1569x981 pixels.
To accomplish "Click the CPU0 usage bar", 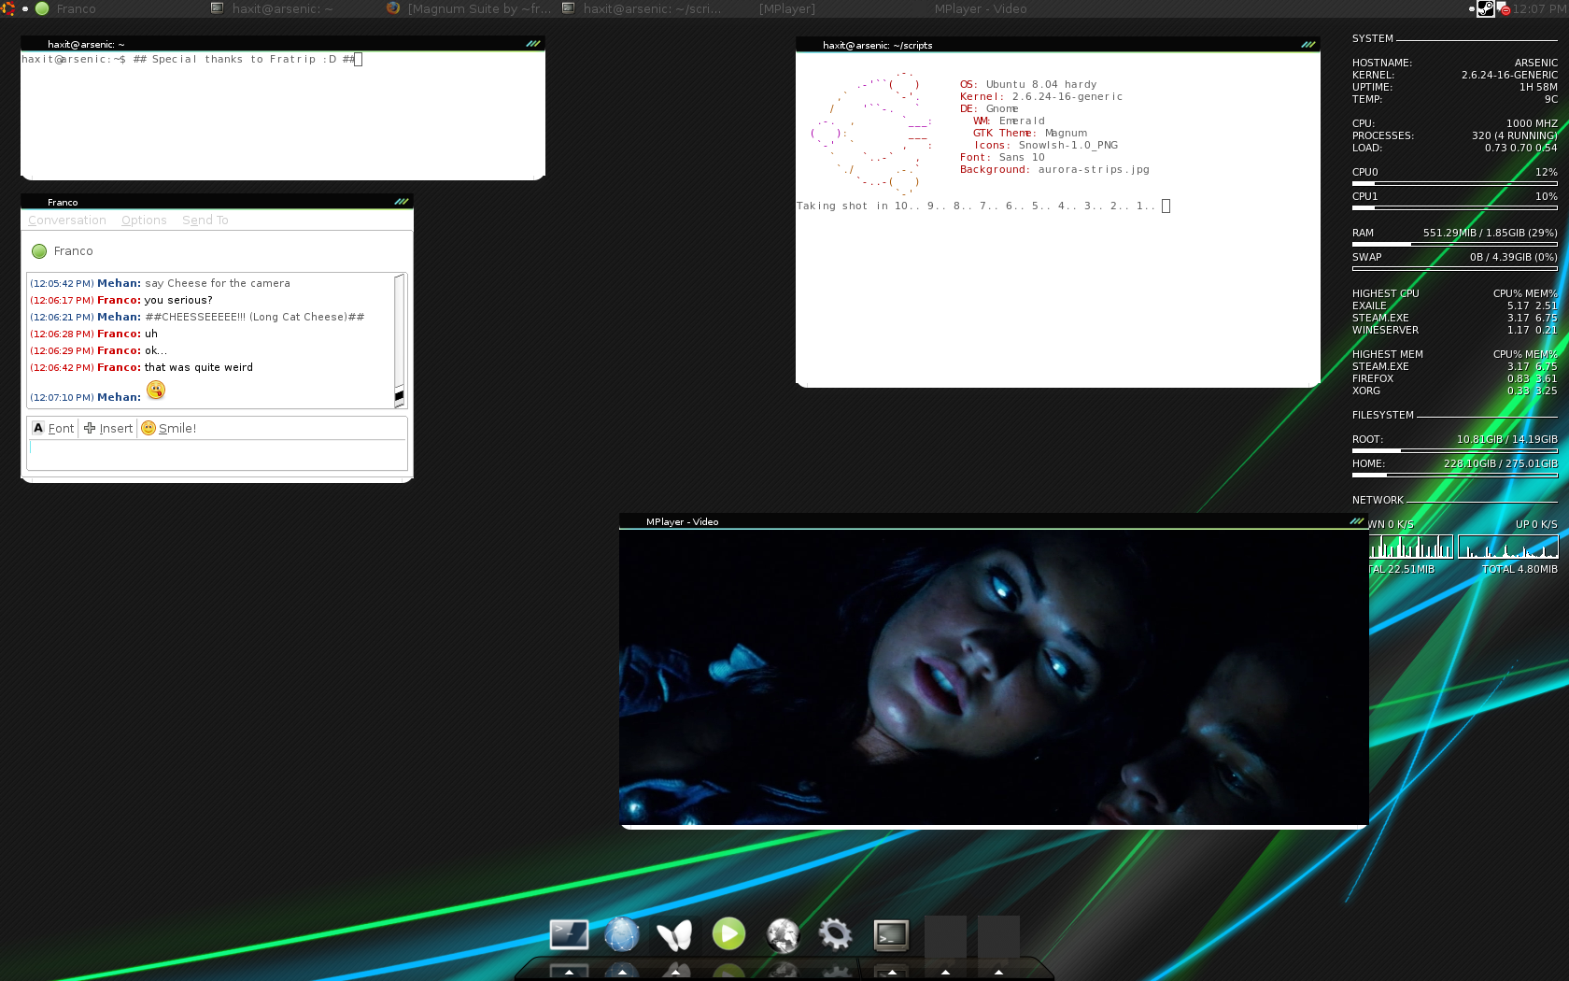I will point(1455,183).
